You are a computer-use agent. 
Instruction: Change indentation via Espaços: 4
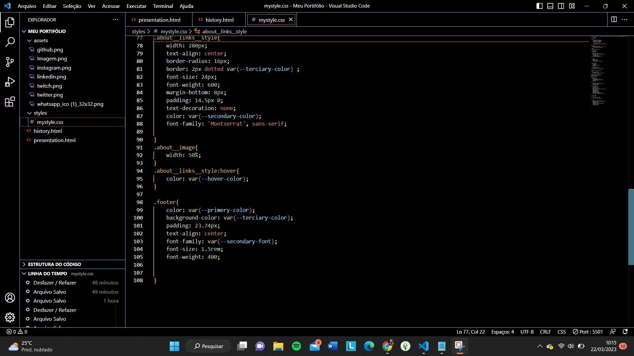pos(502,332)
